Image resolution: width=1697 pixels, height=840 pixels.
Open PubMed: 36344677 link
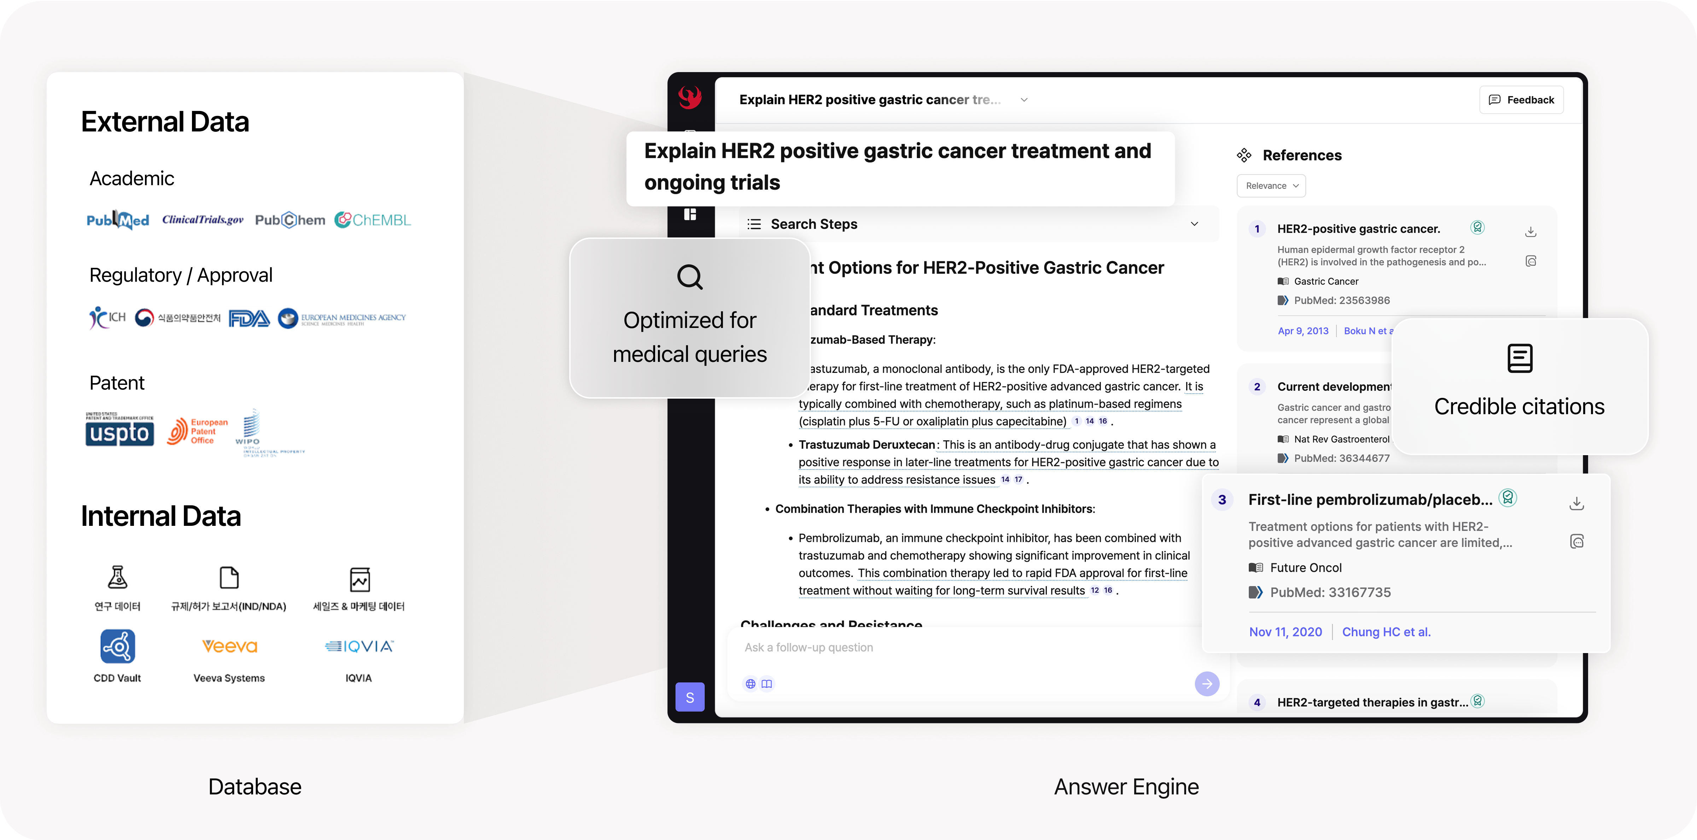(x=1342, y=458)
